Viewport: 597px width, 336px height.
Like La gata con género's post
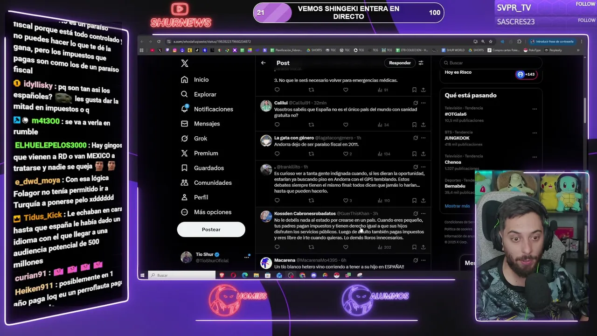coord(346,154)
